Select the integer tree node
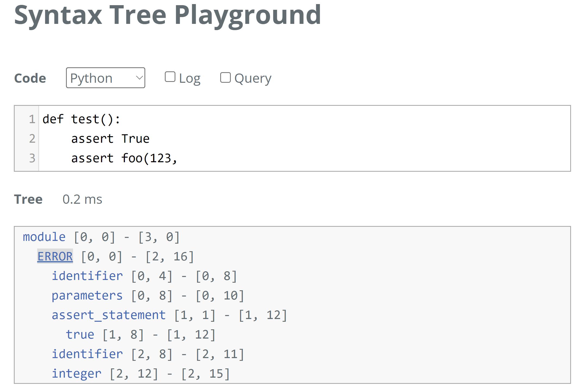577x392 pixels. [x=76, y=374]
